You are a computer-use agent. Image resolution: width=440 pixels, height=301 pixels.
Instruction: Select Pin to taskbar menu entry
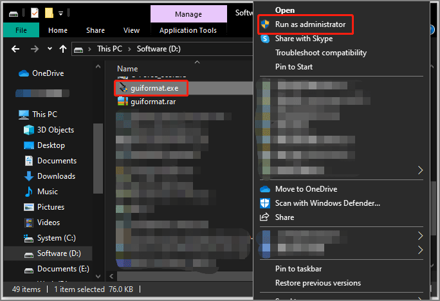click(x=298, y=269)
